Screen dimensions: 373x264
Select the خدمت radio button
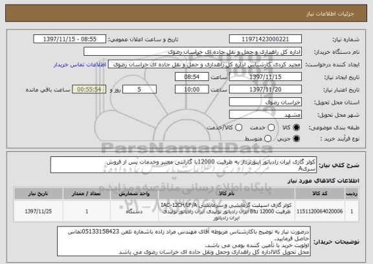271,128
